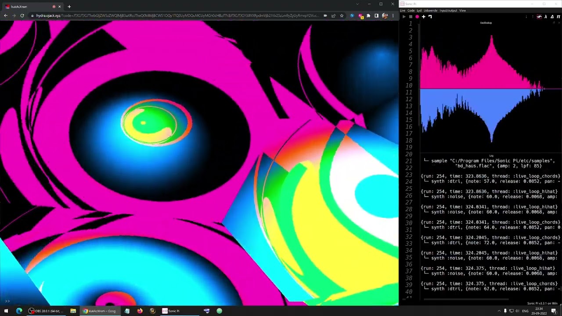This screenshot has width=562, height=316.
Task: Switch to the kukAcXnsm Google Chrome taskbar button
Action: coord(101,311)
